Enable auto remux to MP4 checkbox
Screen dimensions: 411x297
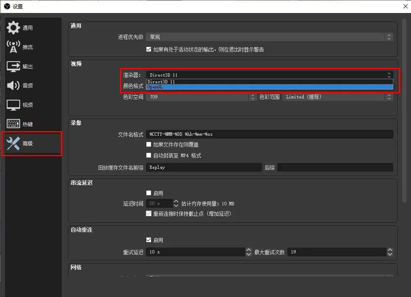click(x=148, y=155)
